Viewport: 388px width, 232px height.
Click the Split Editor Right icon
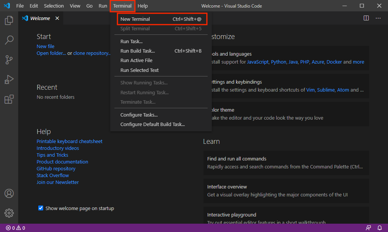pos(366,18)
